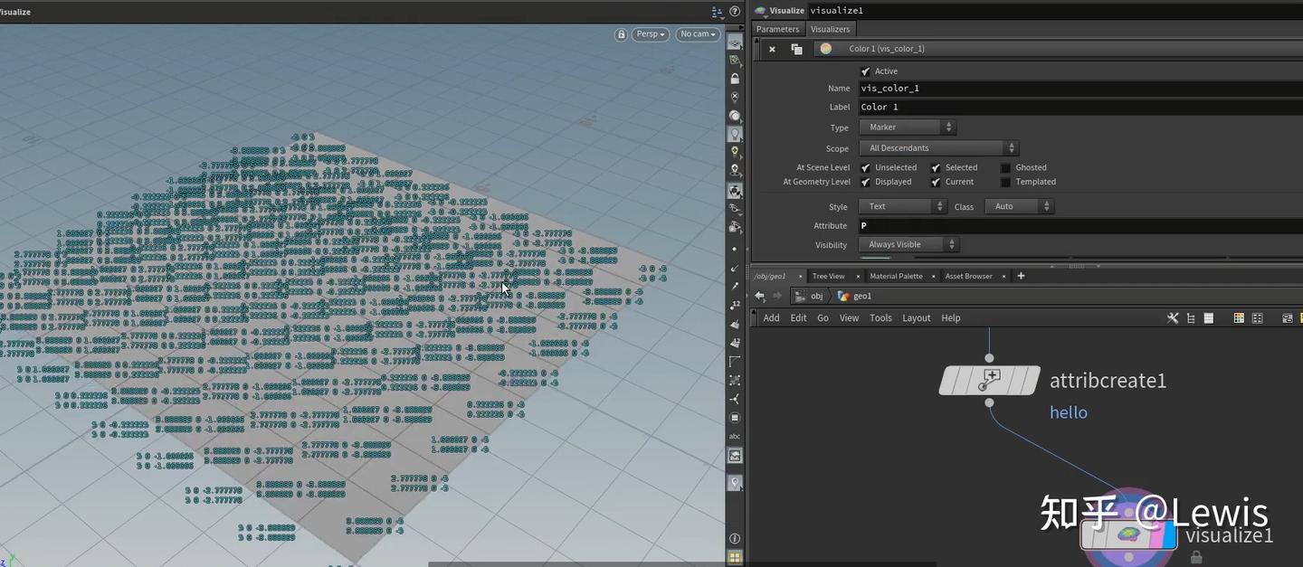1303x567 pixels.
Task: Open the Material Palette pane tab
Action: click(896, 276)
